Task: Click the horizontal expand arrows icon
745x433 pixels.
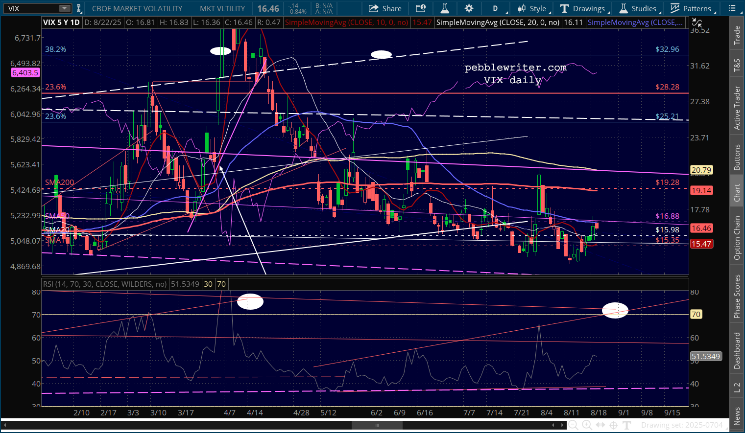Action: [600, 425]
